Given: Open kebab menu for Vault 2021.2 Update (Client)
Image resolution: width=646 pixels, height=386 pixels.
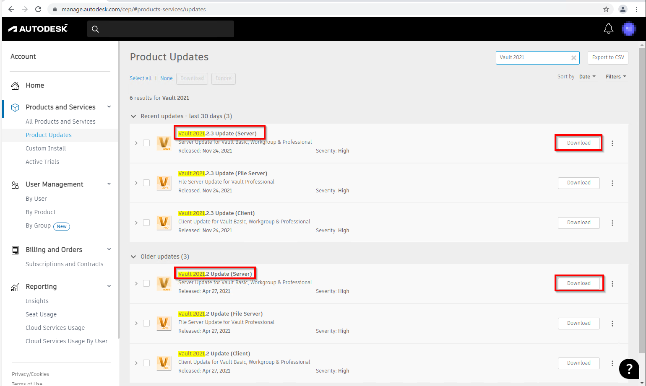Looking at the screenshot, I should (612, 363).
